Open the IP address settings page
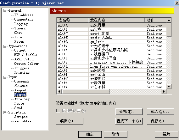Screen dimensions: 179x140 pyautogui.click(x=24, y=15)
